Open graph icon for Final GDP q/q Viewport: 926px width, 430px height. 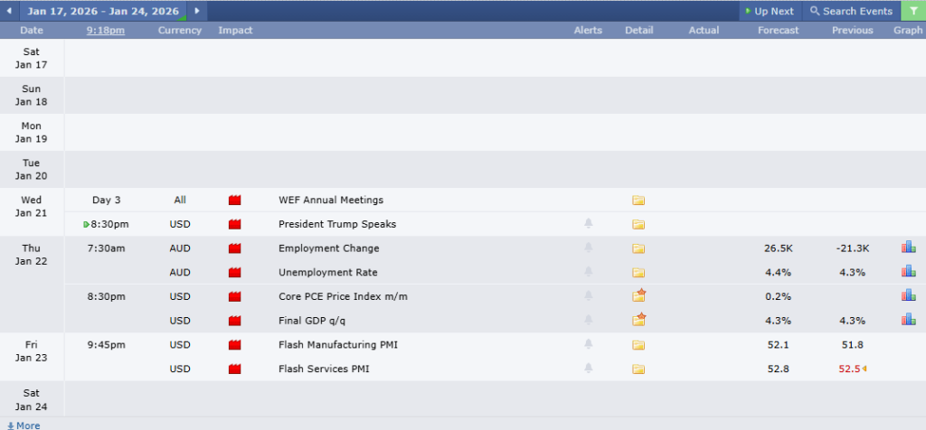pyautogui.click(x=908, y=320)
